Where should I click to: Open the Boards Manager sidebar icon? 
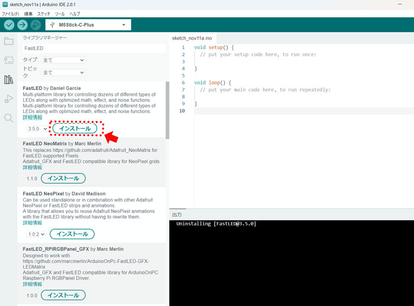(x=9, y=60)
